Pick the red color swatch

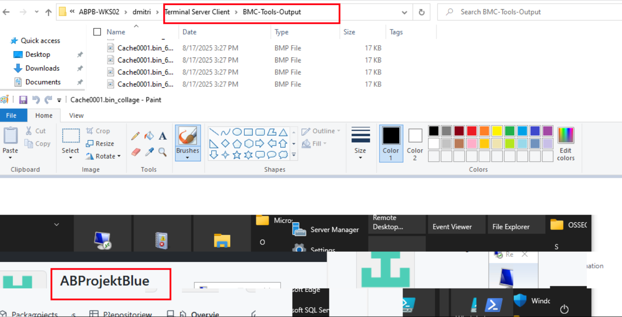point(472,131)
